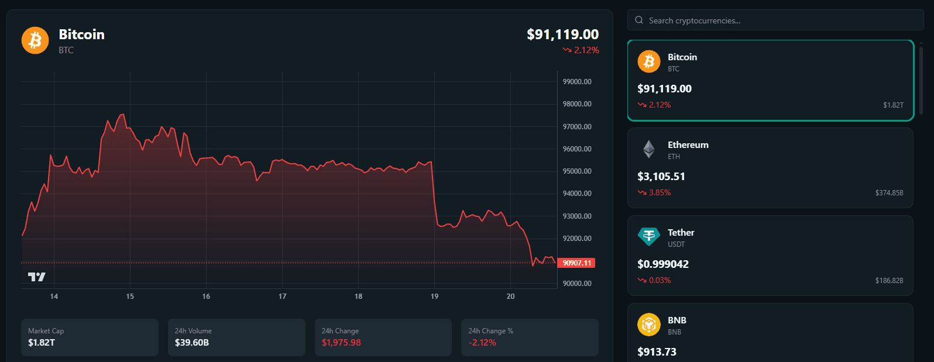The height and width of the screenshot is (362, 934).
Task: Click the 24h Change % stat box
Action: point(530,337)
